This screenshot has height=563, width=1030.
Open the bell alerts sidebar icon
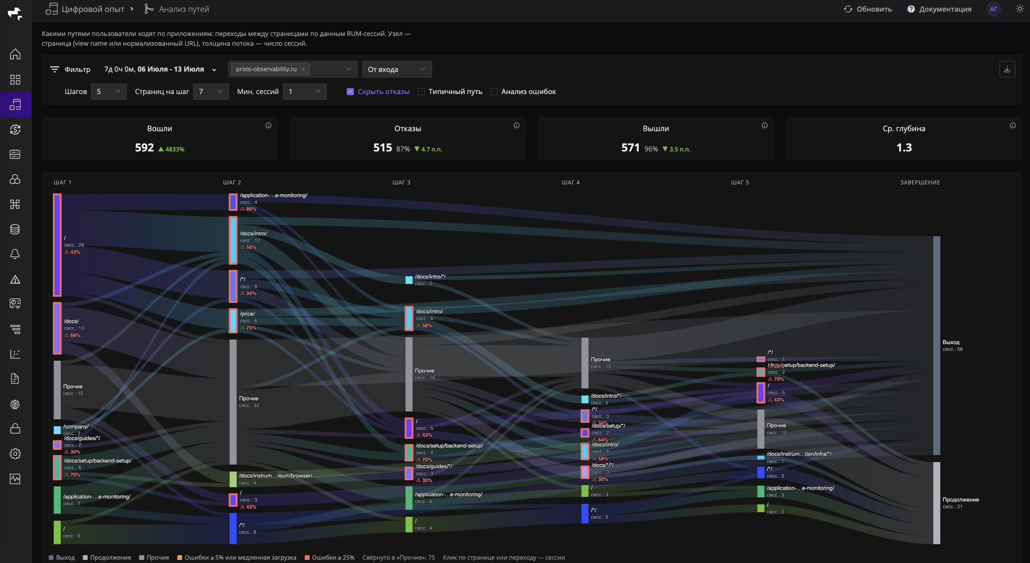click(x=15, y=254)
